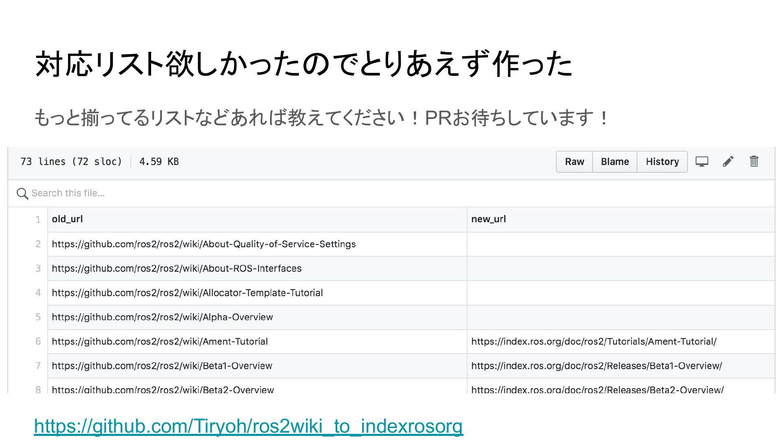
Task: Click the trash delete file icon
Action: pyautogui.click(x=754, y=162)
